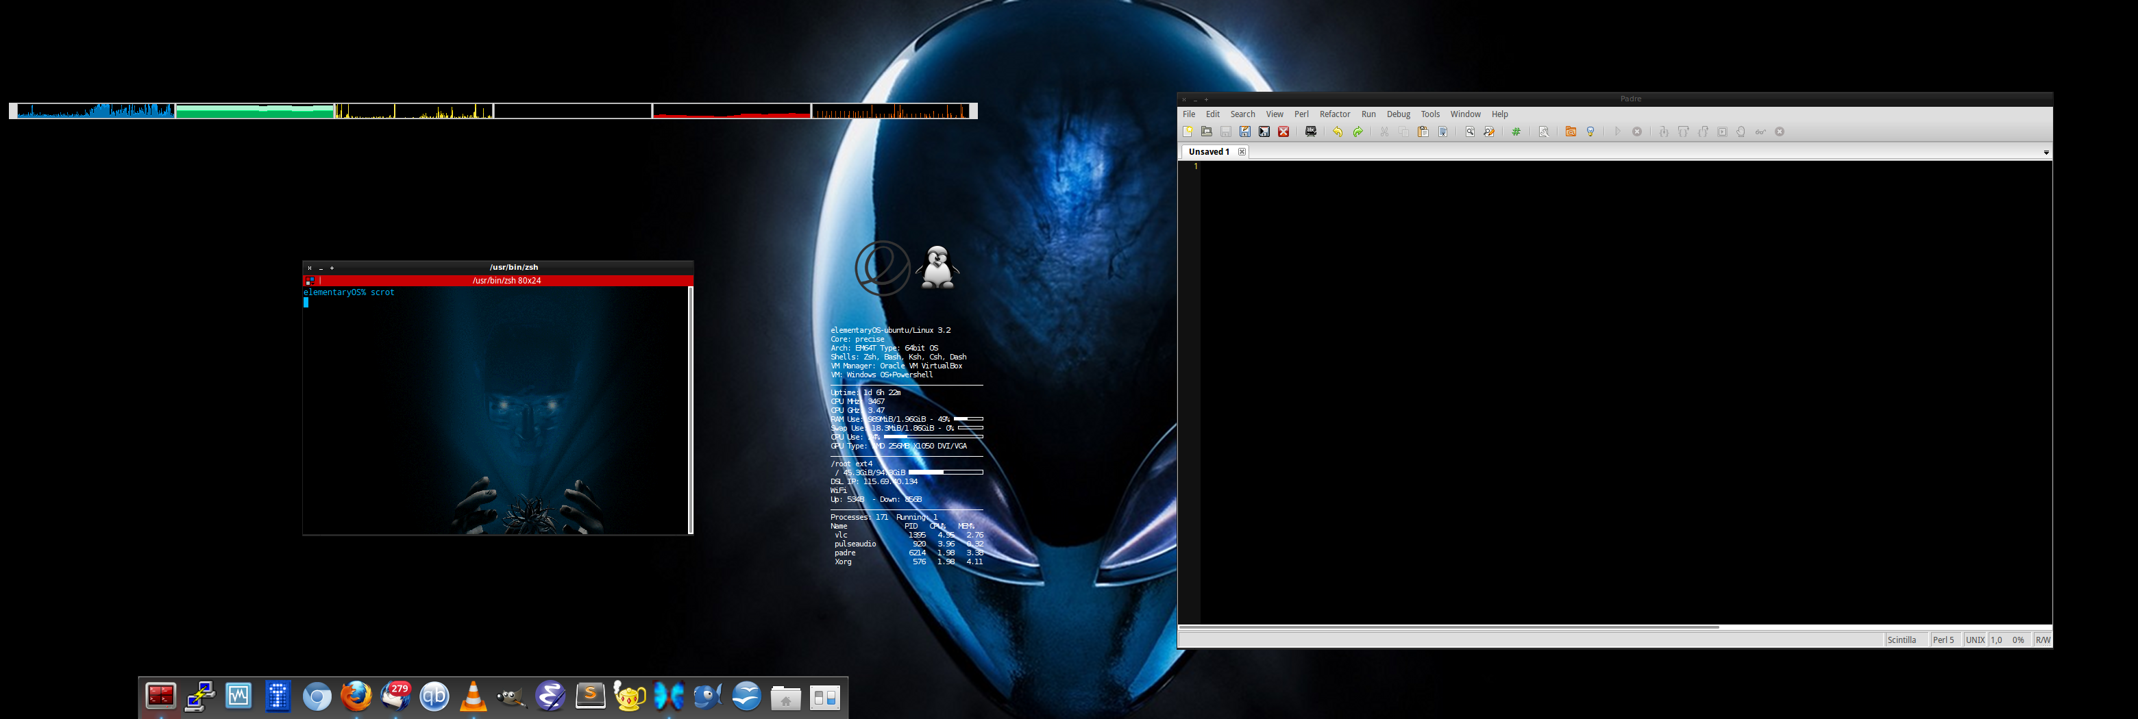The image size is (2138, 719).
Task: Click the abc print/preview toolbar icon
Action: [1310, 132]
